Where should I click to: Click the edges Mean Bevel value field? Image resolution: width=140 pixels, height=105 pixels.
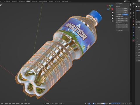pos(122,25)
